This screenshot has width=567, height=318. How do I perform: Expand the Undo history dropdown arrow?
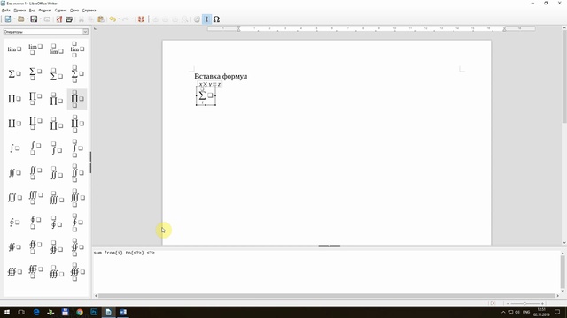tap(119, 19)
